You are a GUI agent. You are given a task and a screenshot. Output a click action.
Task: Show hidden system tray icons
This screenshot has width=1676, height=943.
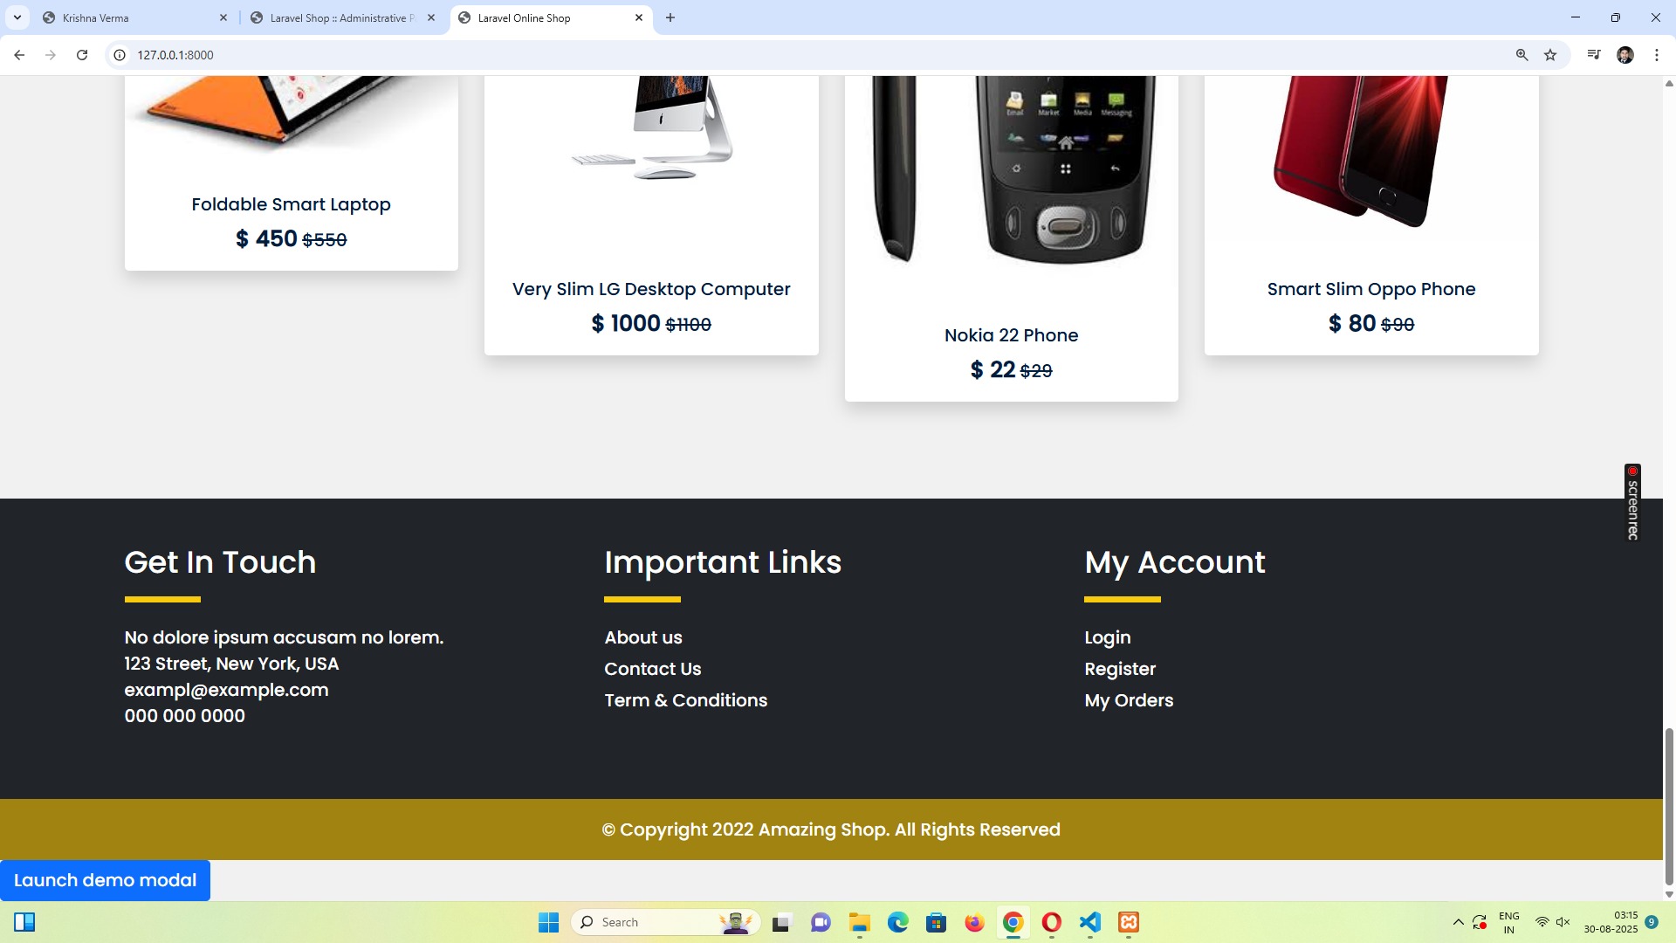1458,922
